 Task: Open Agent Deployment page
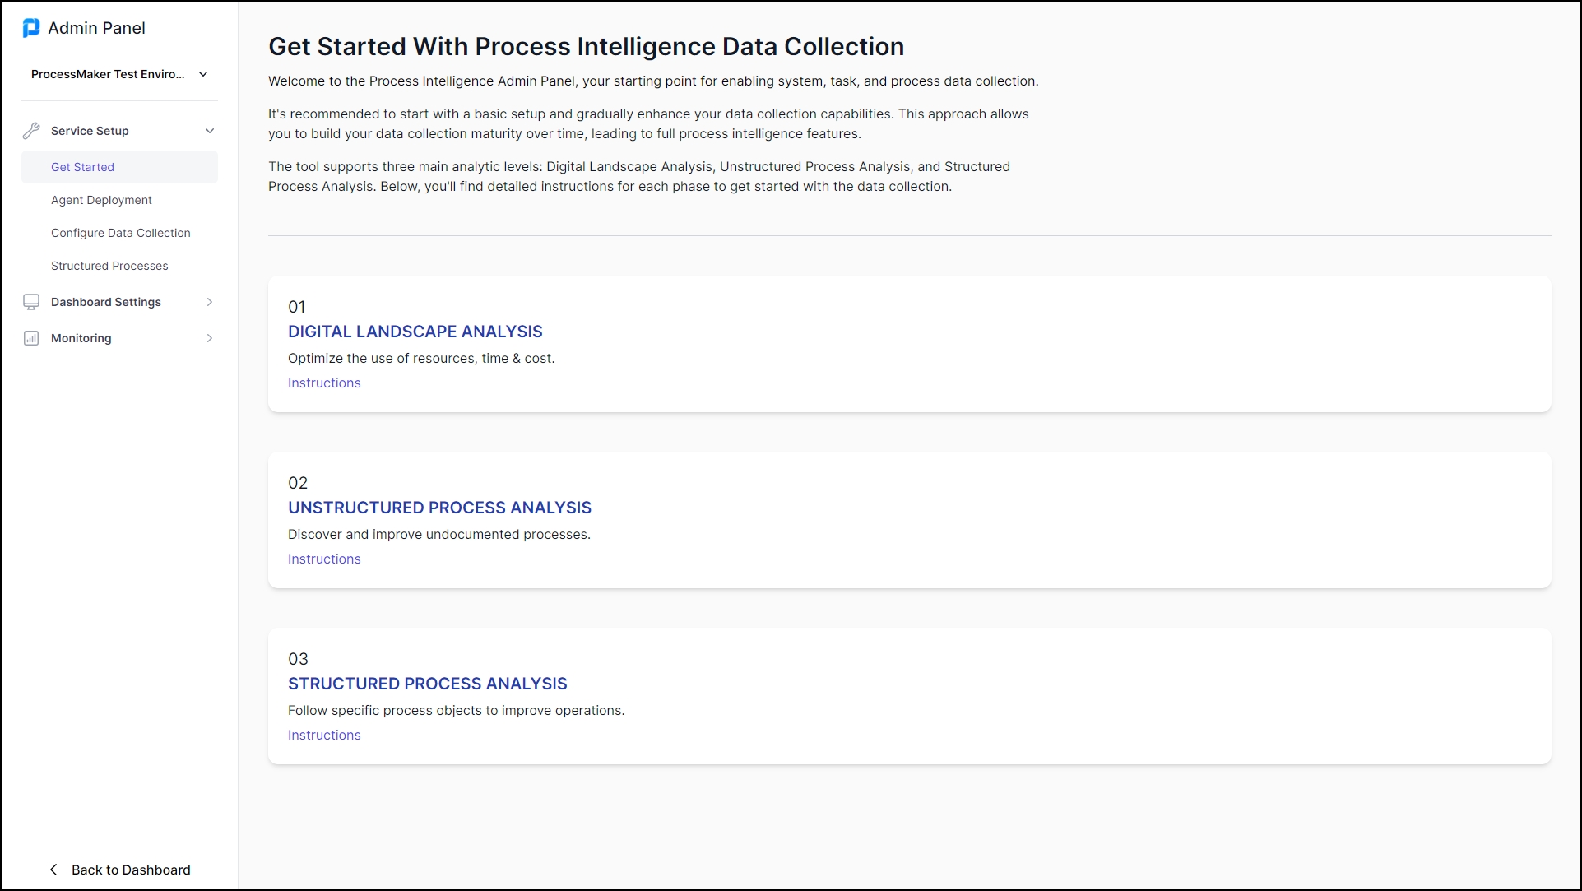pos(101,200)
